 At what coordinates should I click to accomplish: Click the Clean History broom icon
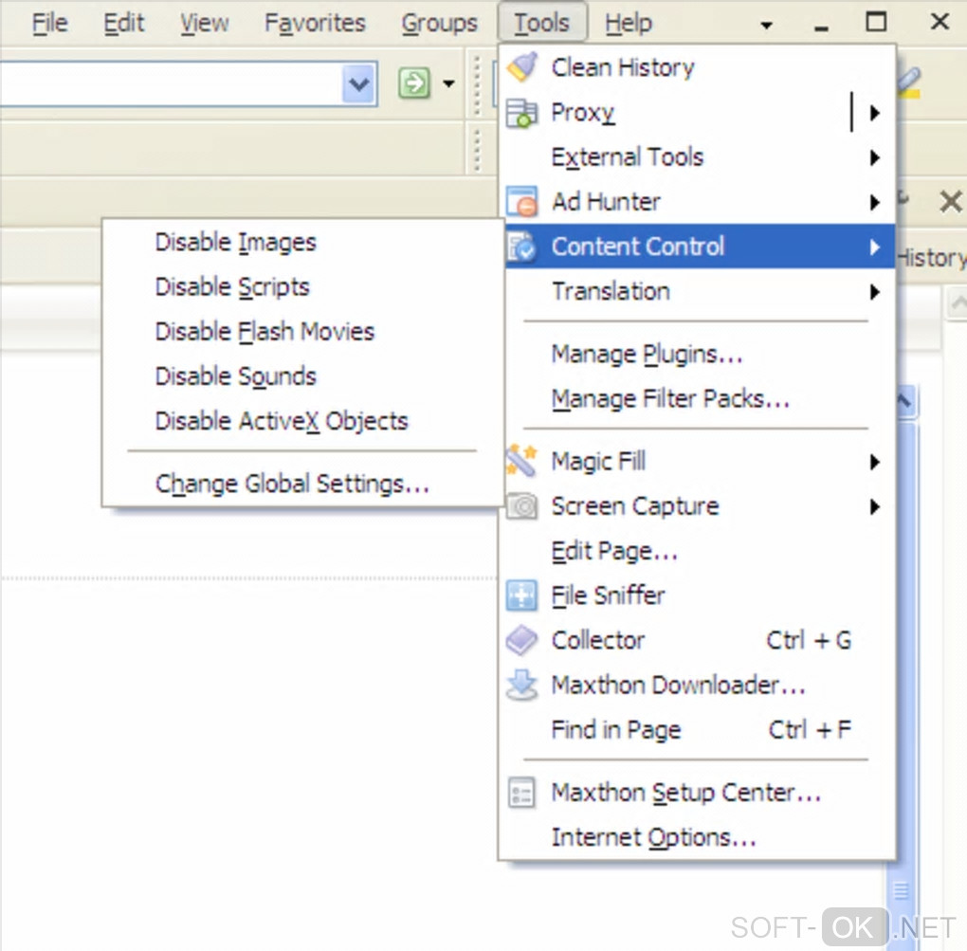521,67
